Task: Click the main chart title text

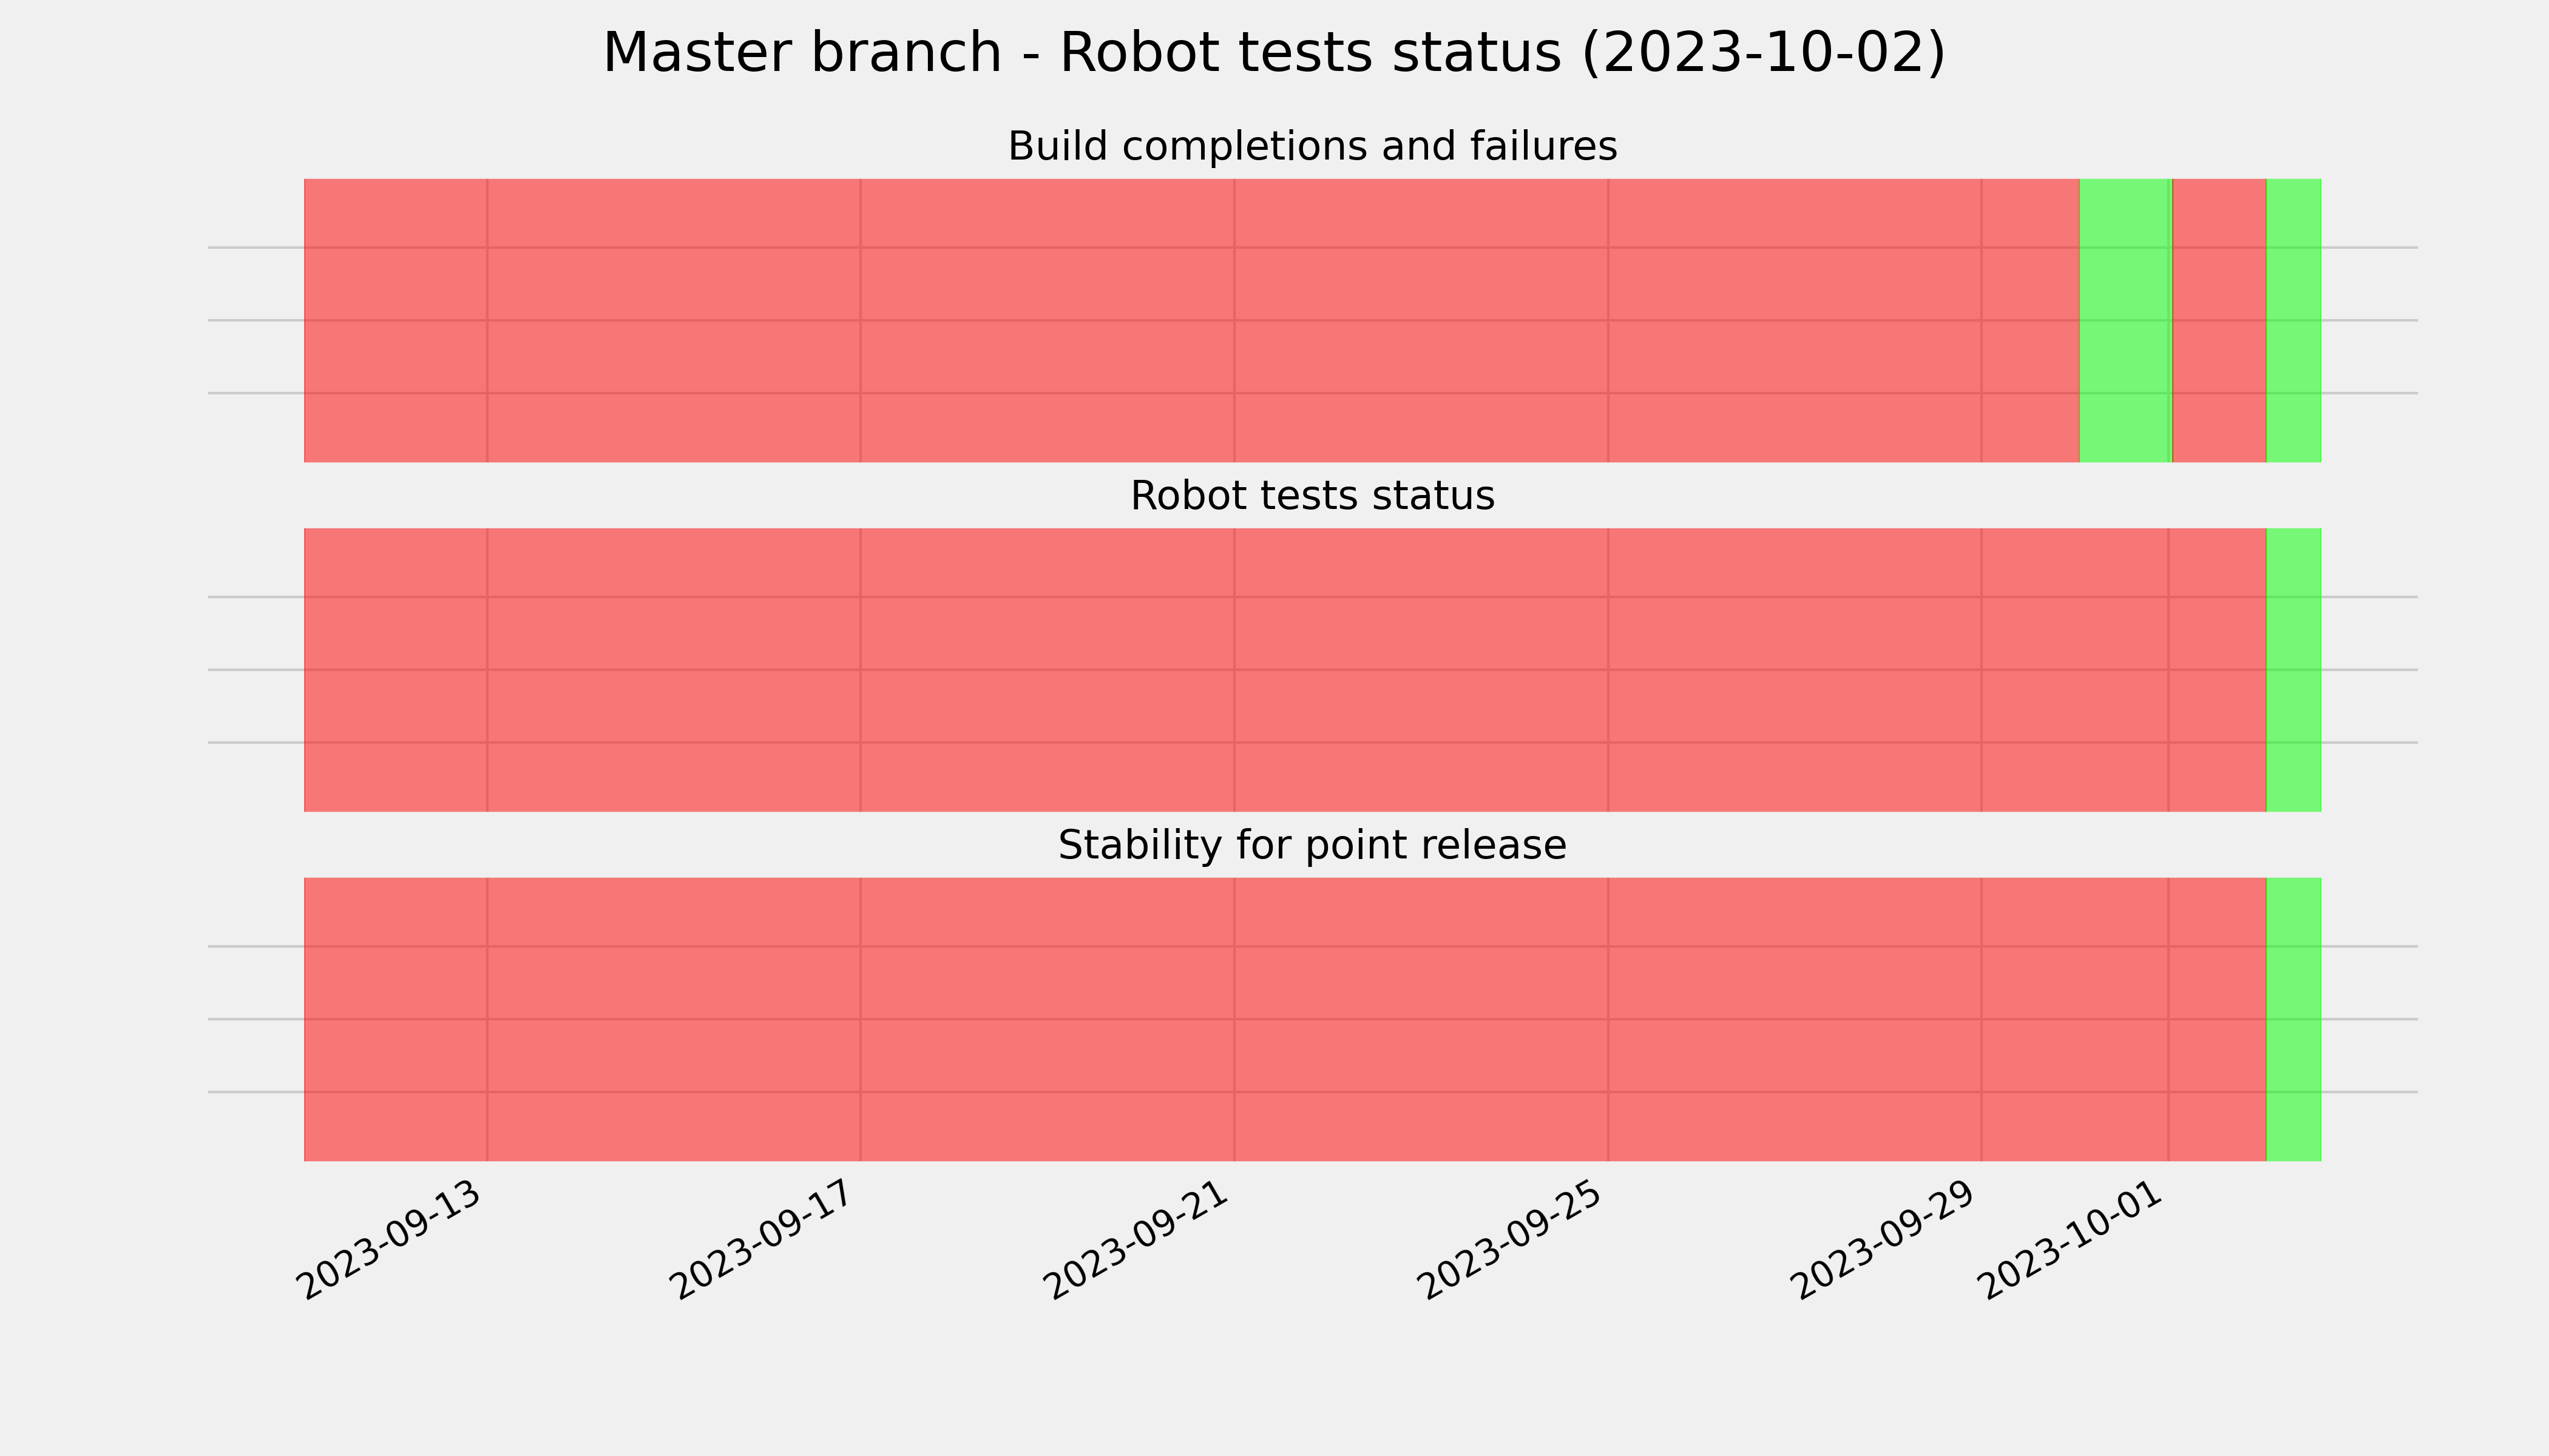Action: (1273, 53)
